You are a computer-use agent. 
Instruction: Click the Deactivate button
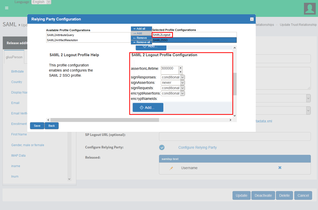263,195
